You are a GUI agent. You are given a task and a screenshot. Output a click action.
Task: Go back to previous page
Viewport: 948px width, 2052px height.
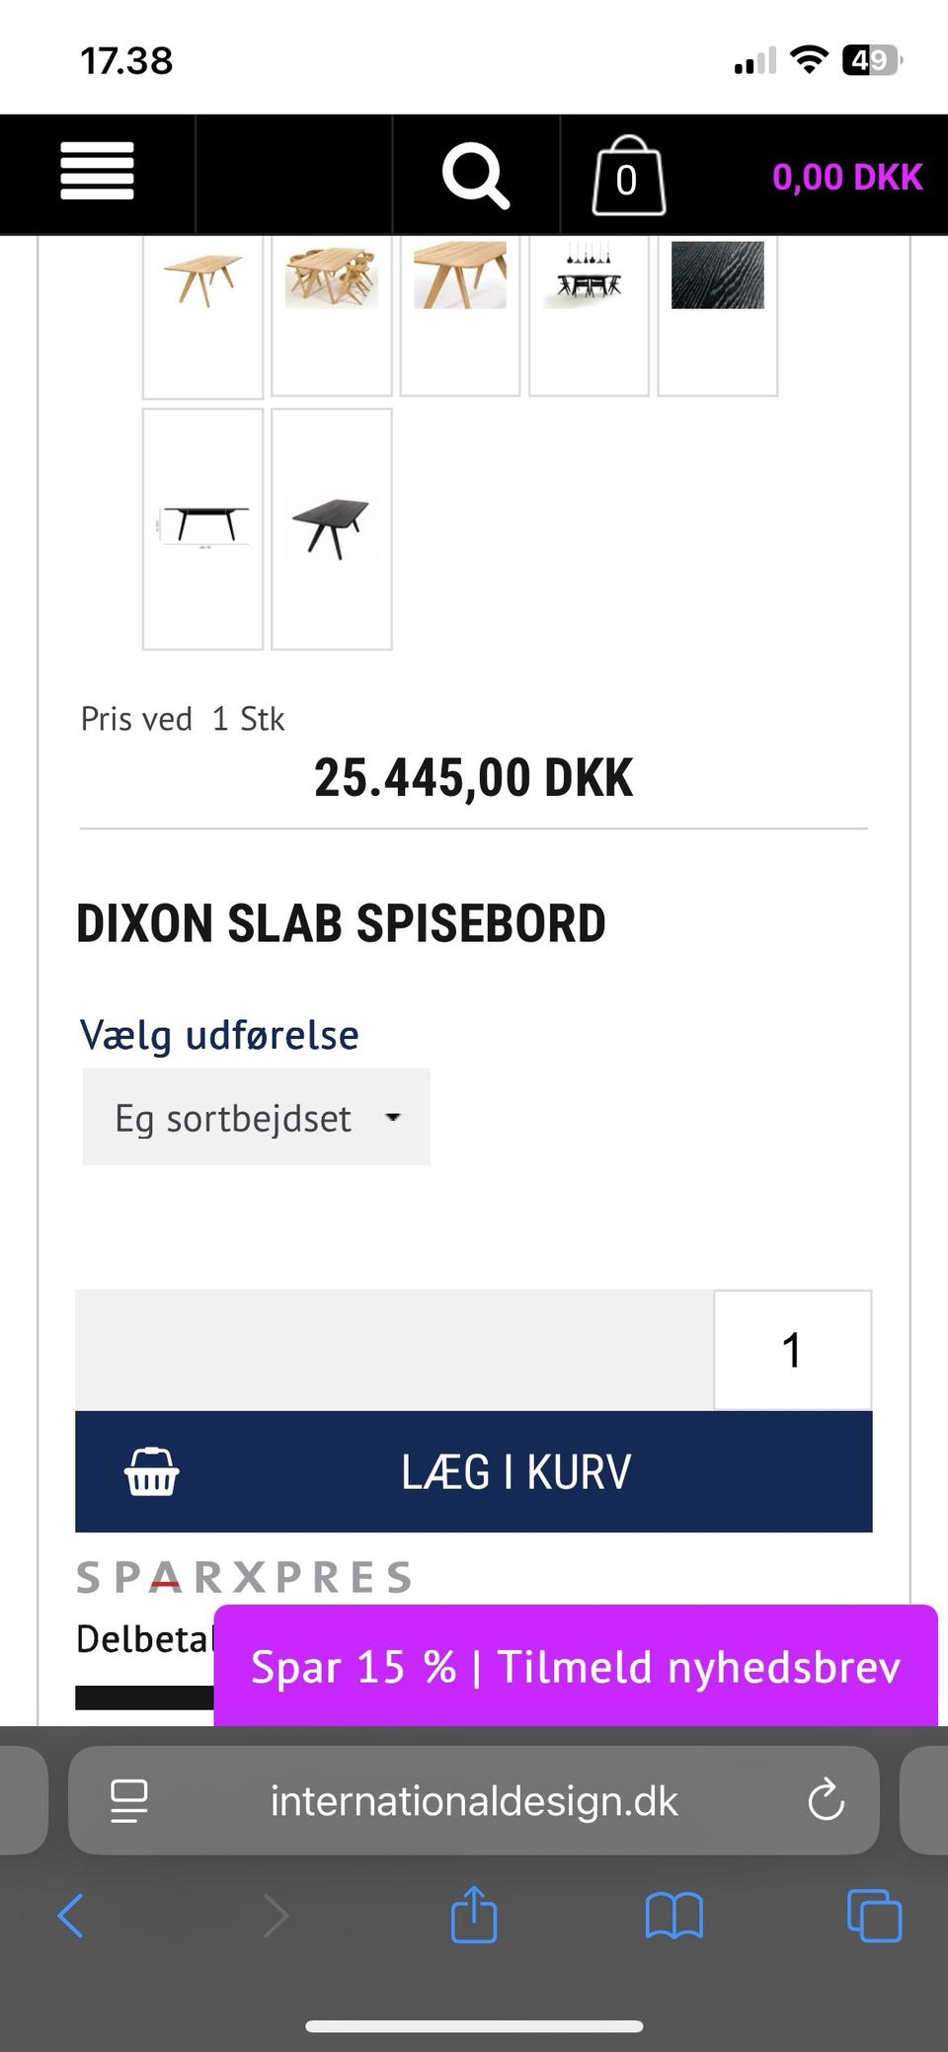[71, 1916]
